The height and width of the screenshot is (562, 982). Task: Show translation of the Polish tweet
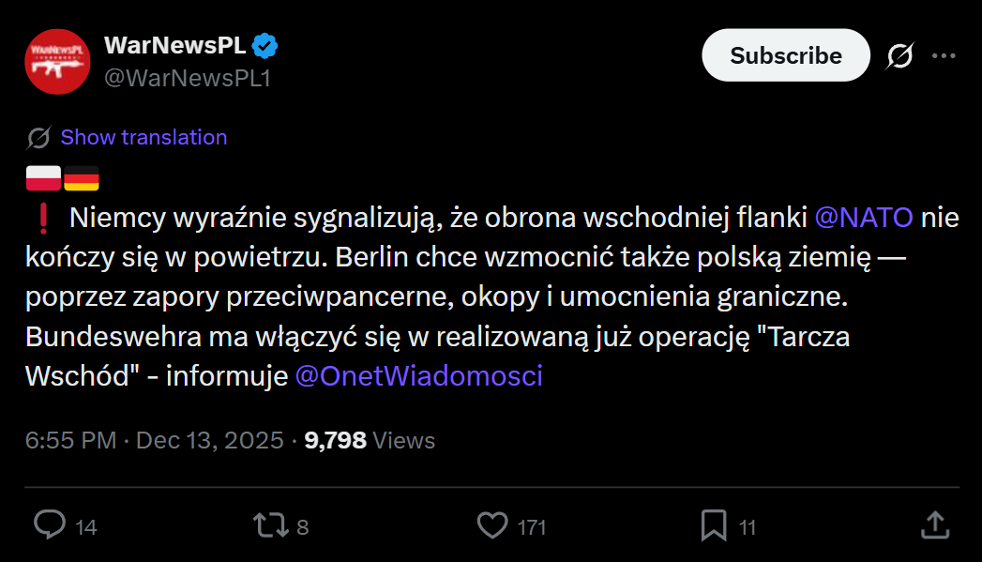pos(144,137)
